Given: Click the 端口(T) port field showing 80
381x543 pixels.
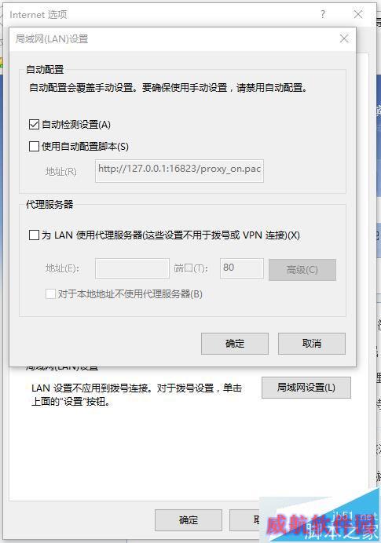Looking at the screenshot, I should (242, 268).
